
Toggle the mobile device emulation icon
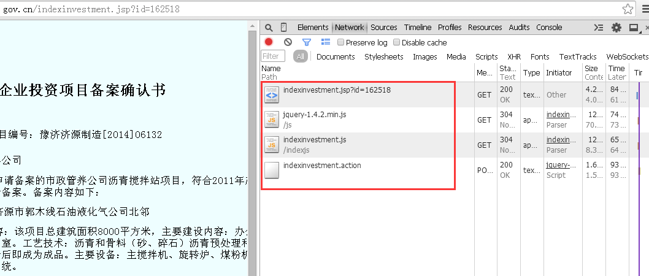click(283, 28)
